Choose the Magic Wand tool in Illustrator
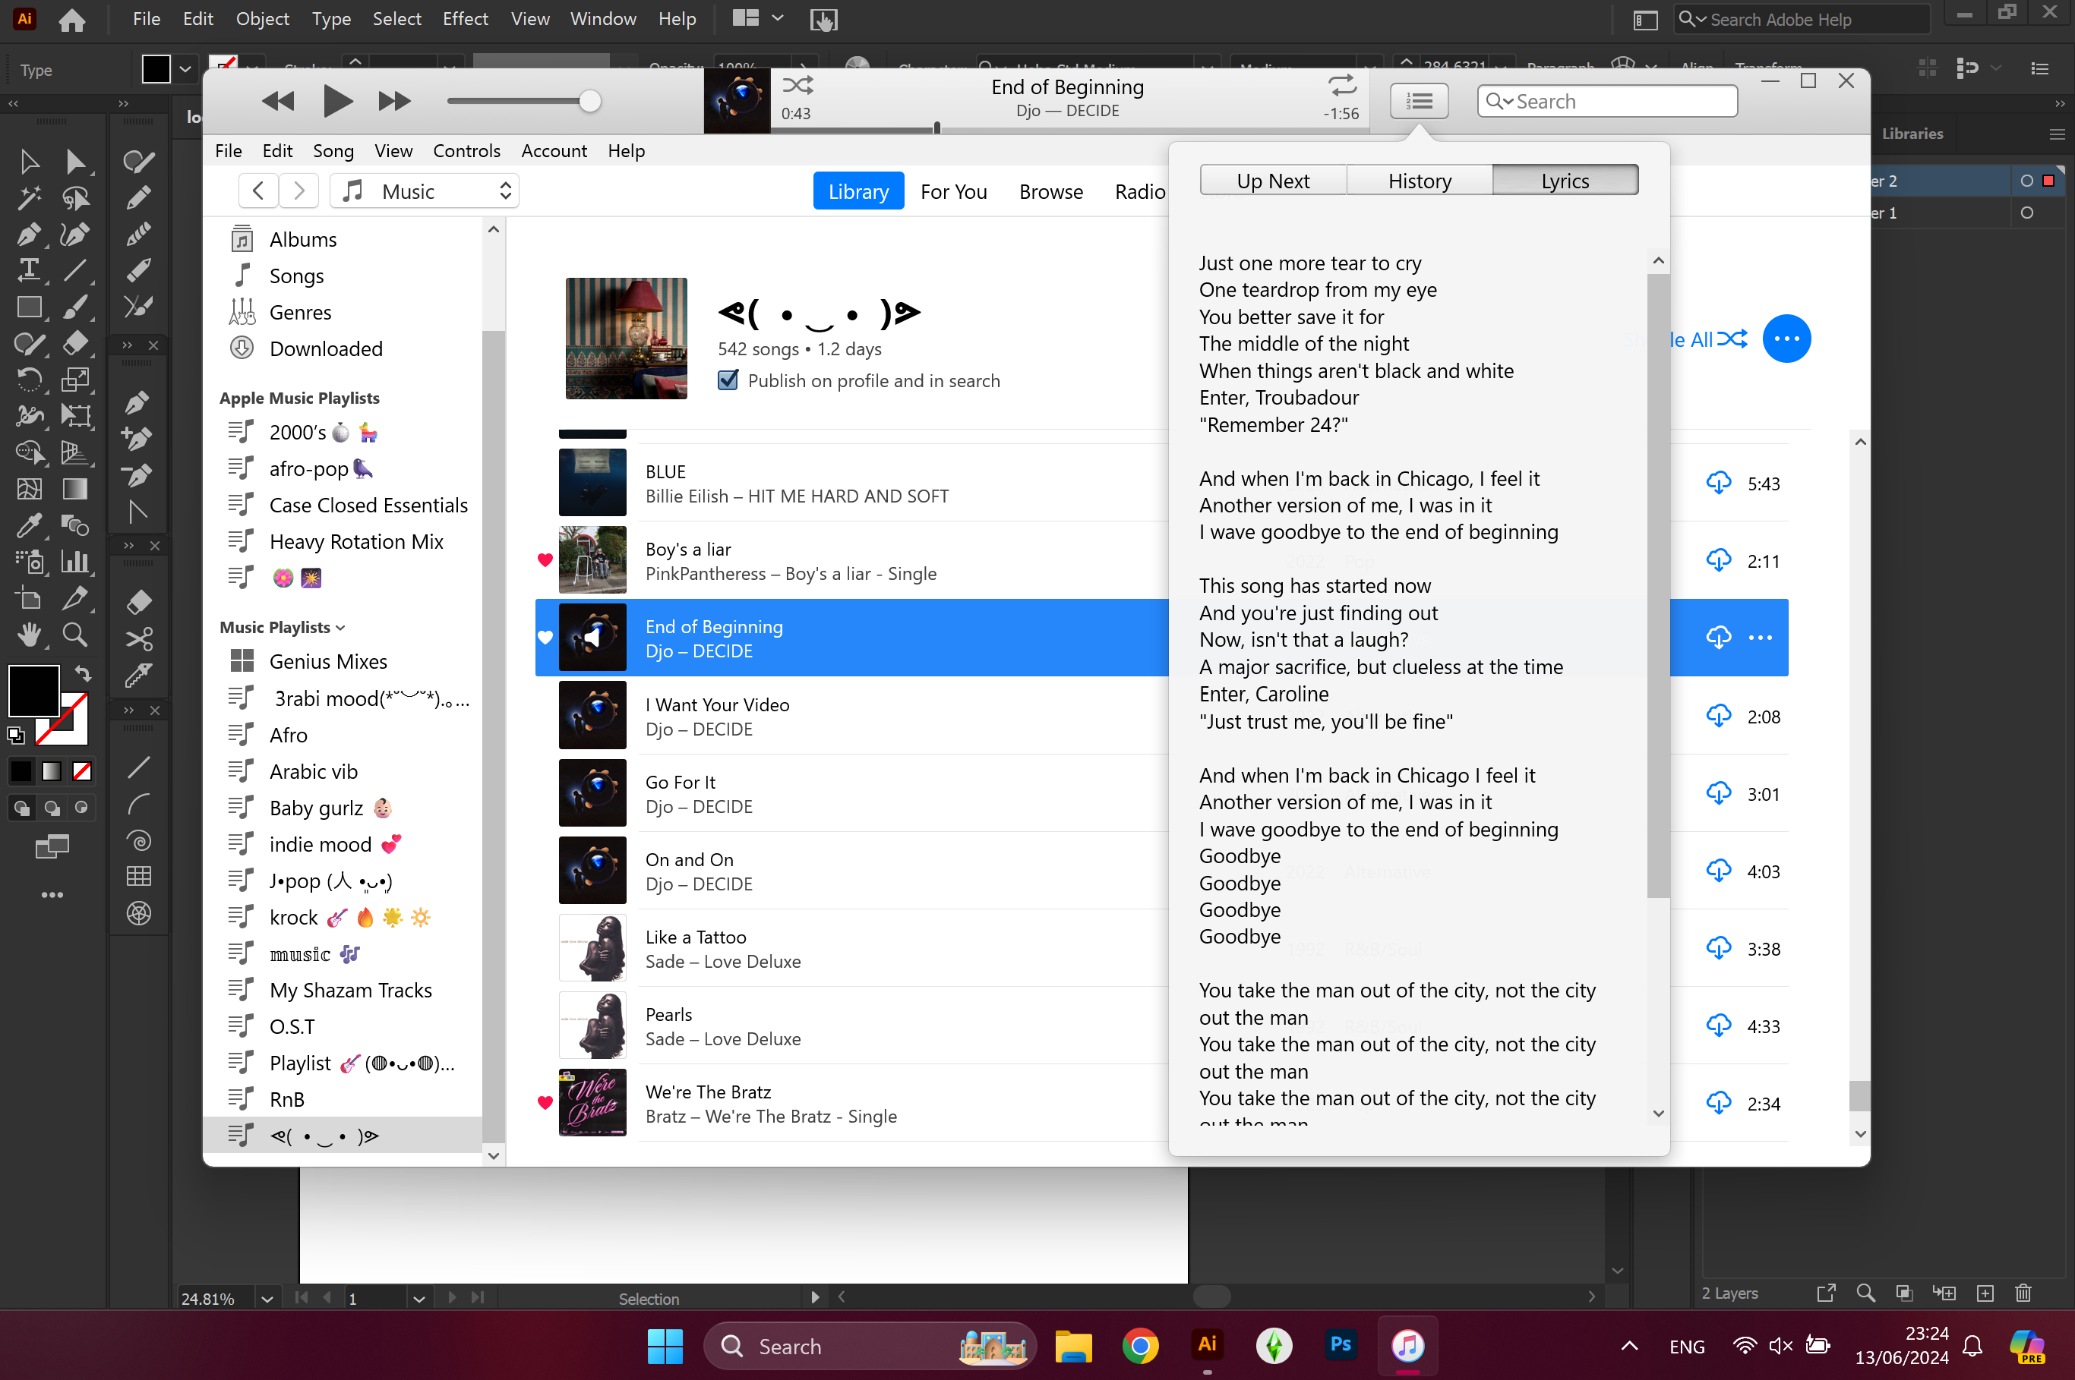This screenshot has height=1380, width=2075. point(29,197)
